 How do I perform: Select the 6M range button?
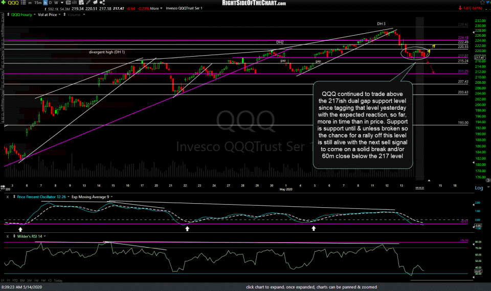pyautogui.click(x=22, y=281)
